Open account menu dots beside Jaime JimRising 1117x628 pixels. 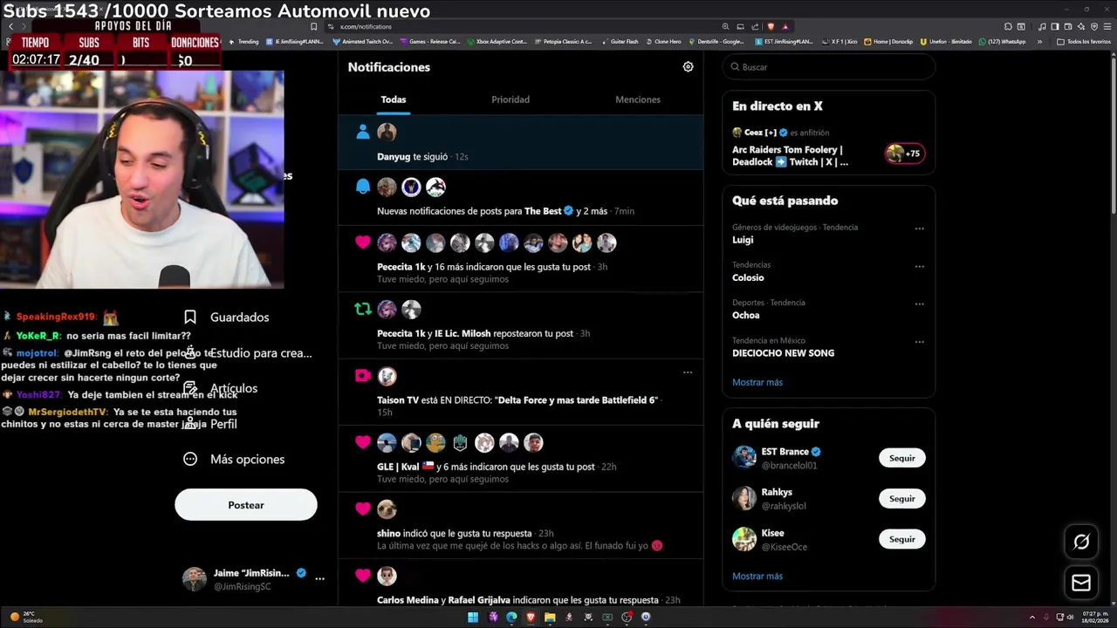[x=319, y=578]
